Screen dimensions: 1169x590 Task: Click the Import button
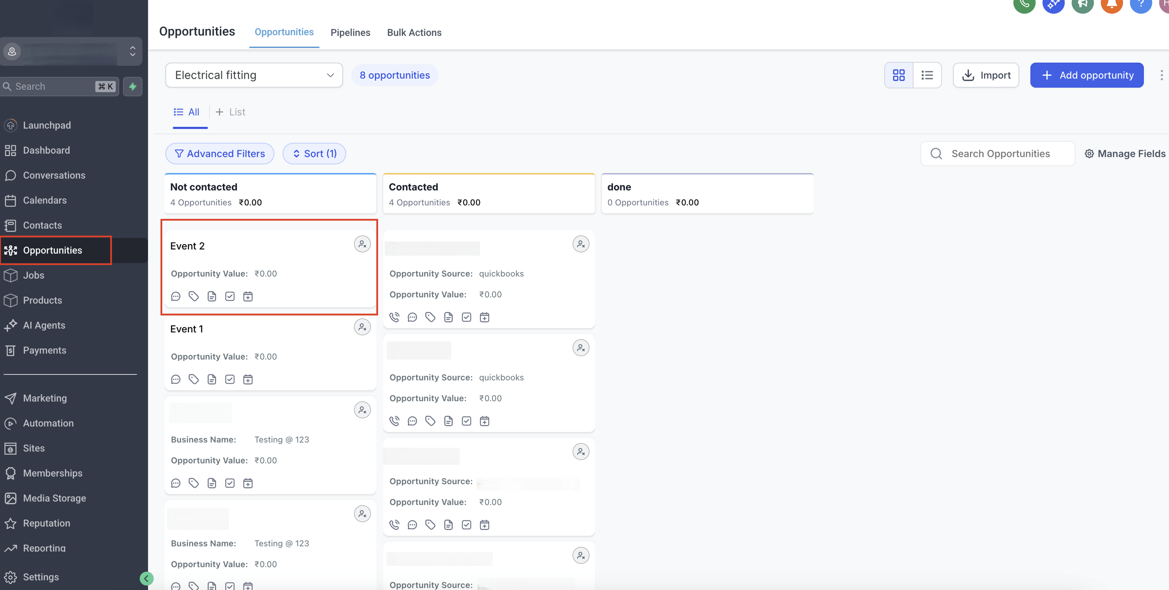(986, 75)
